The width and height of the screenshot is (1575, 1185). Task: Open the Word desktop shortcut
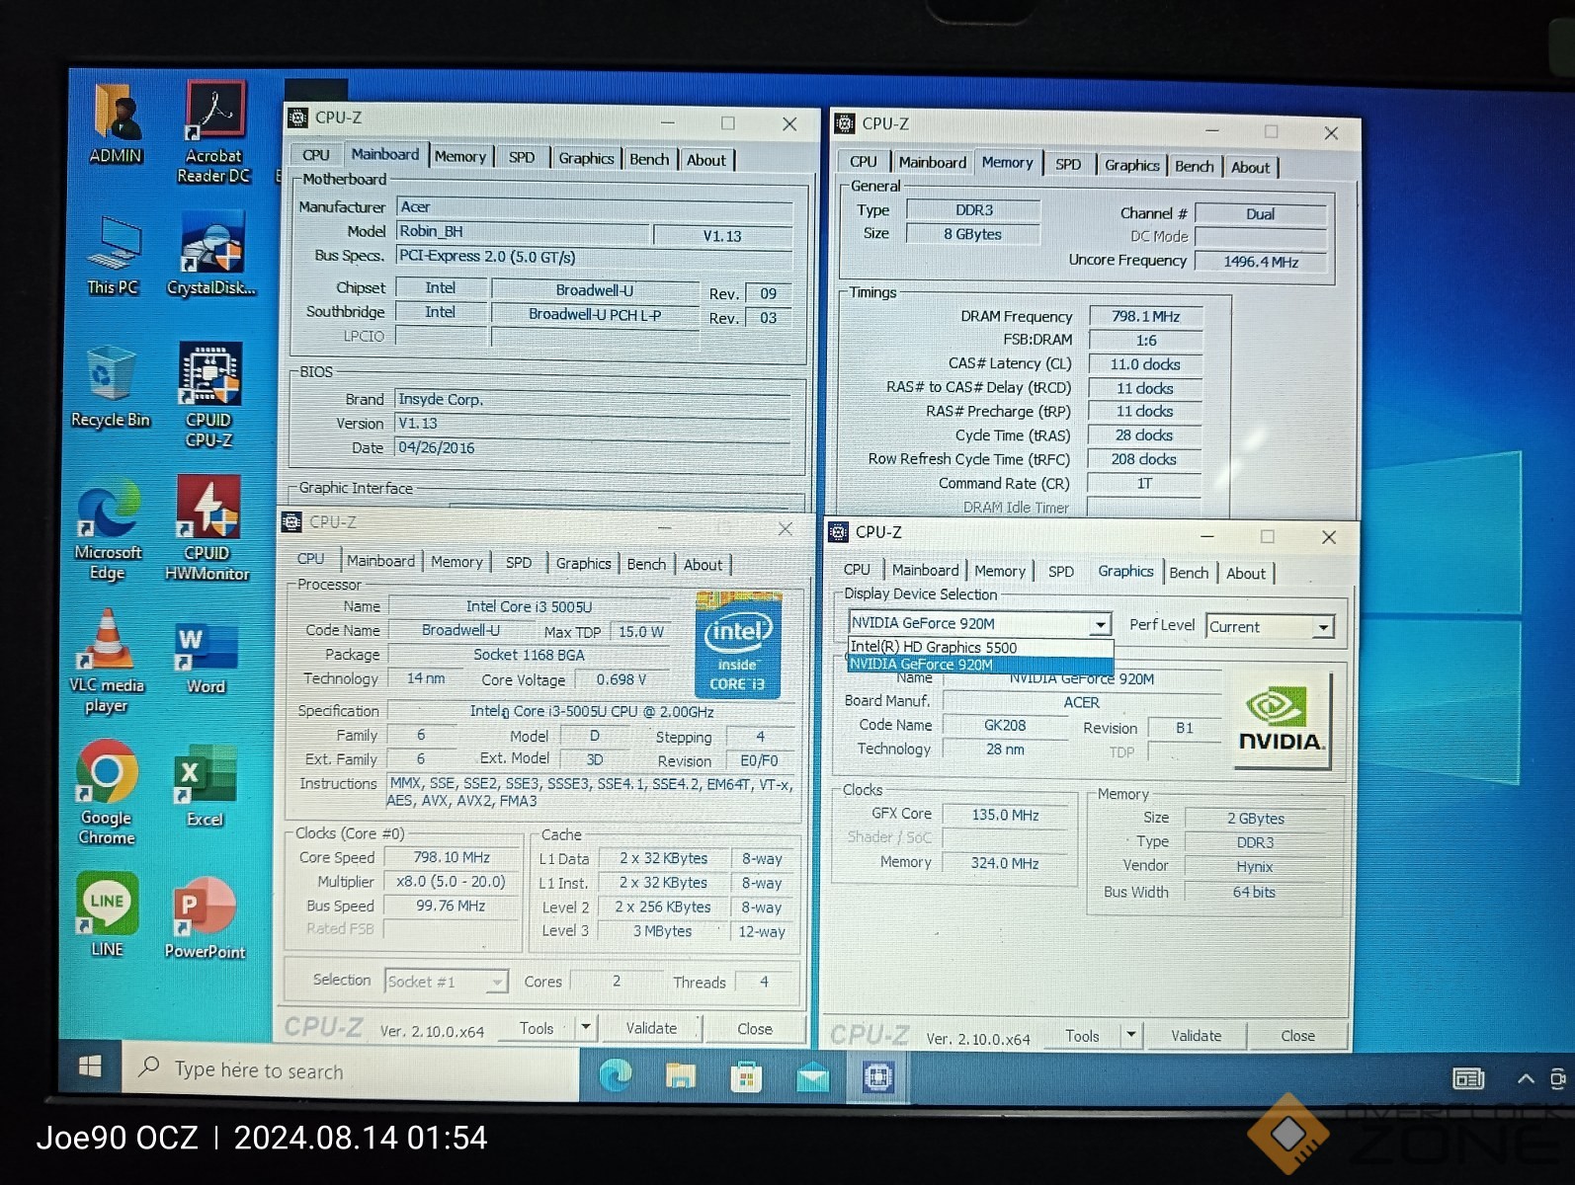206,659
